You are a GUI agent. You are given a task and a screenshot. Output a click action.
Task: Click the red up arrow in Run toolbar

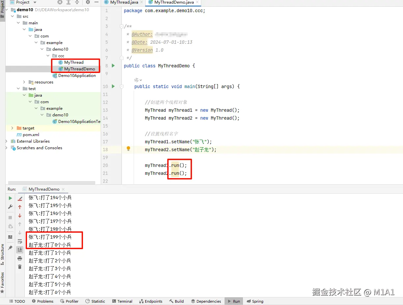[x=20, y=207]
